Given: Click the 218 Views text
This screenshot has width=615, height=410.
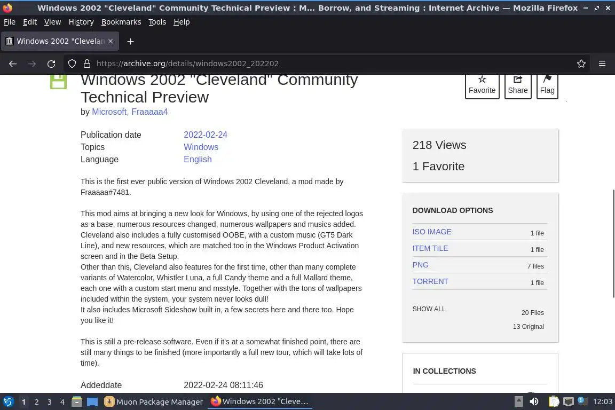Looking at the screenshot, I should click(x=439, y=145).
